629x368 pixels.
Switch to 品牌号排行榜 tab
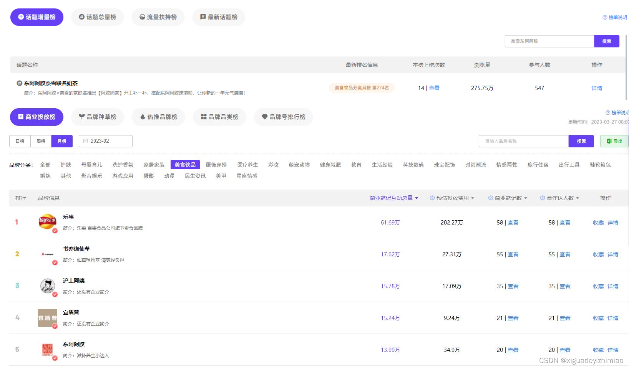(284, 117)
